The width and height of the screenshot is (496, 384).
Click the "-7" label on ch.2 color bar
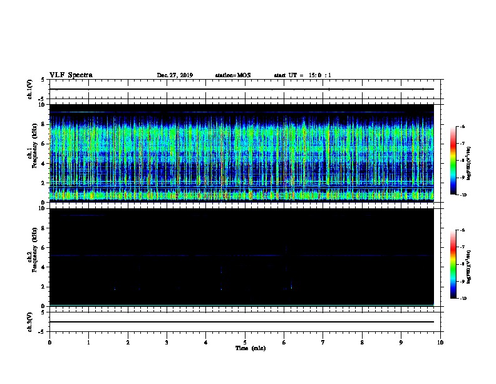pos(462,247)
